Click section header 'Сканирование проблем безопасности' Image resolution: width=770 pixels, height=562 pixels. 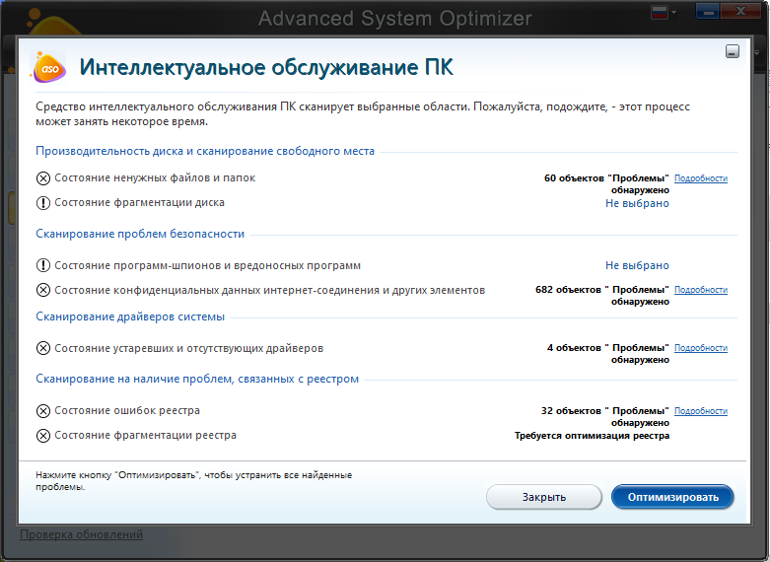(x=140, y=234)
